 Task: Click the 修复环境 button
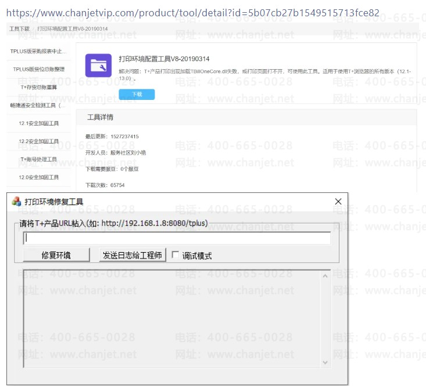click(56, 255)
